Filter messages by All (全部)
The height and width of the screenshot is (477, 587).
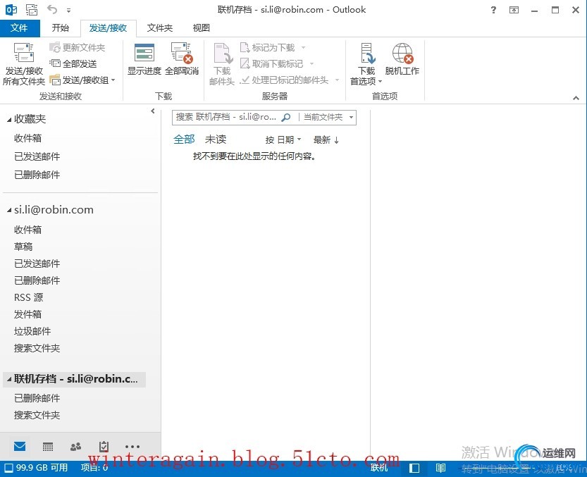(184, 140)
